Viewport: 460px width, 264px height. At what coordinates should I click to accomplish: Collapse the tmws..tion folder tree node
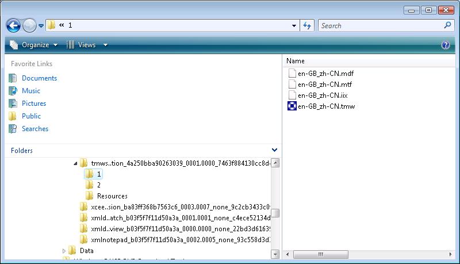tap(75, 163)
